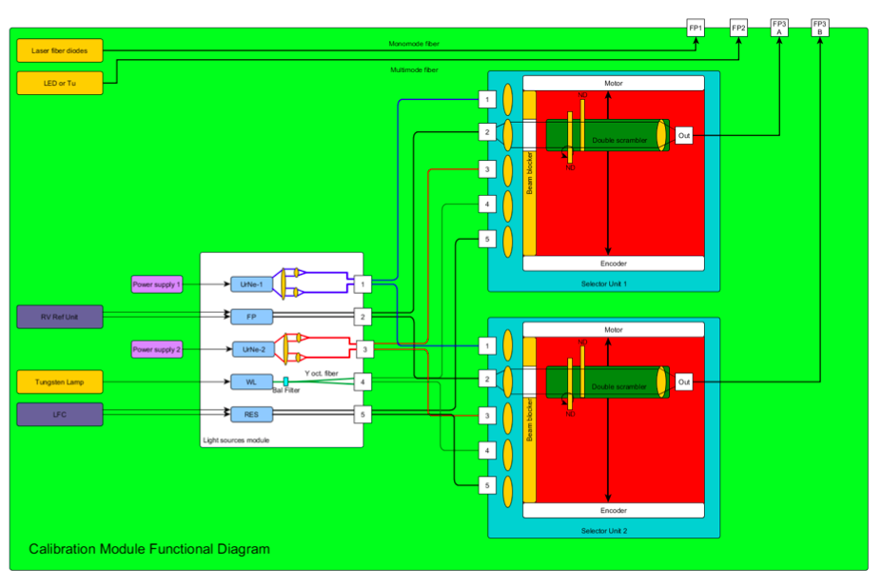Click the Motor bar in Selector Unit 1

[x=613, y=84]
